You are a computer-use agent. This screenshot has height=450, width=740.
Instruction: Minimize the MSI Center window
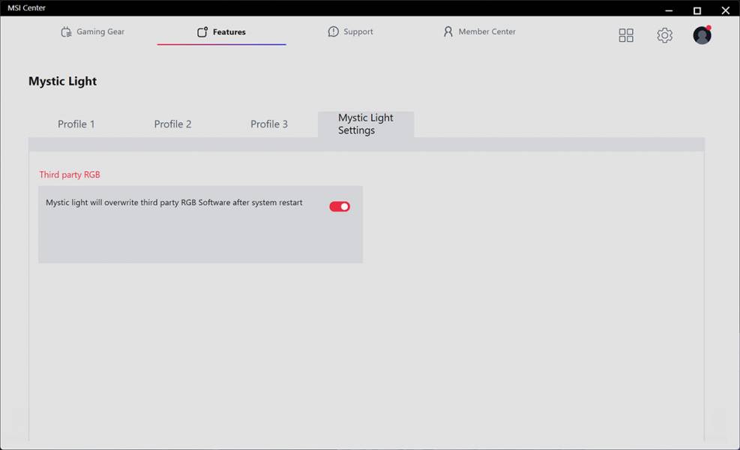click(x=669, y=10)
